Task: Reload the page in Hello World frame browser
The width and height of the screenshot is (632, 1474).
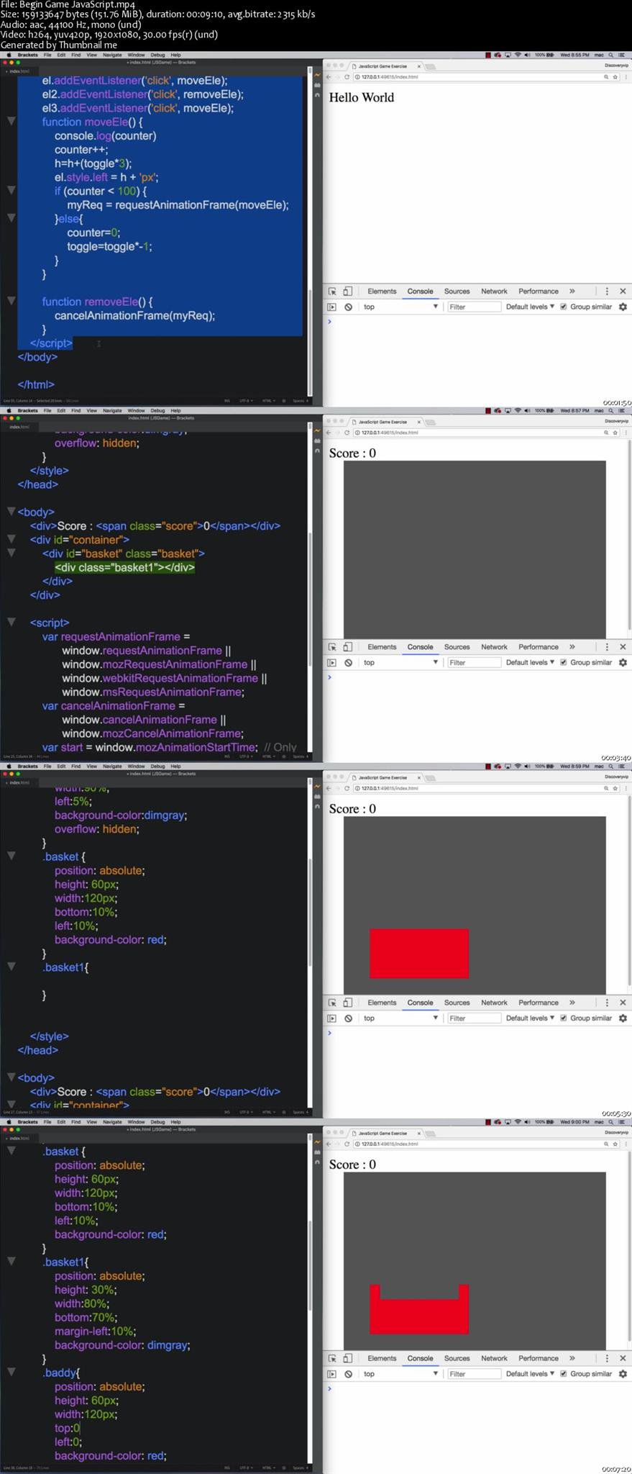Action: point(347,77)
